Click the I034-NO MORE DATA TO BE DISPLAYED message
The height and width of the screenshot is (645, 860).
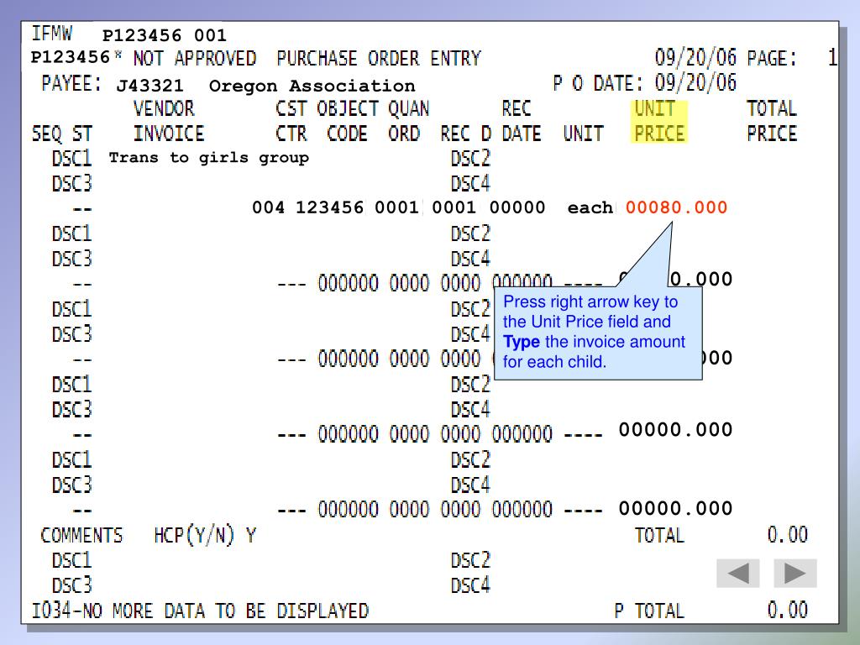[x=200, y=611]
